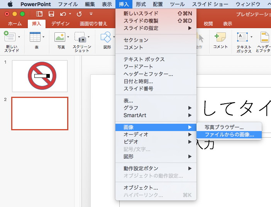The width and height of the screenshot is (271, 207).
Task: Click the Shapes ribbon icon
Action: pos(106,37)
